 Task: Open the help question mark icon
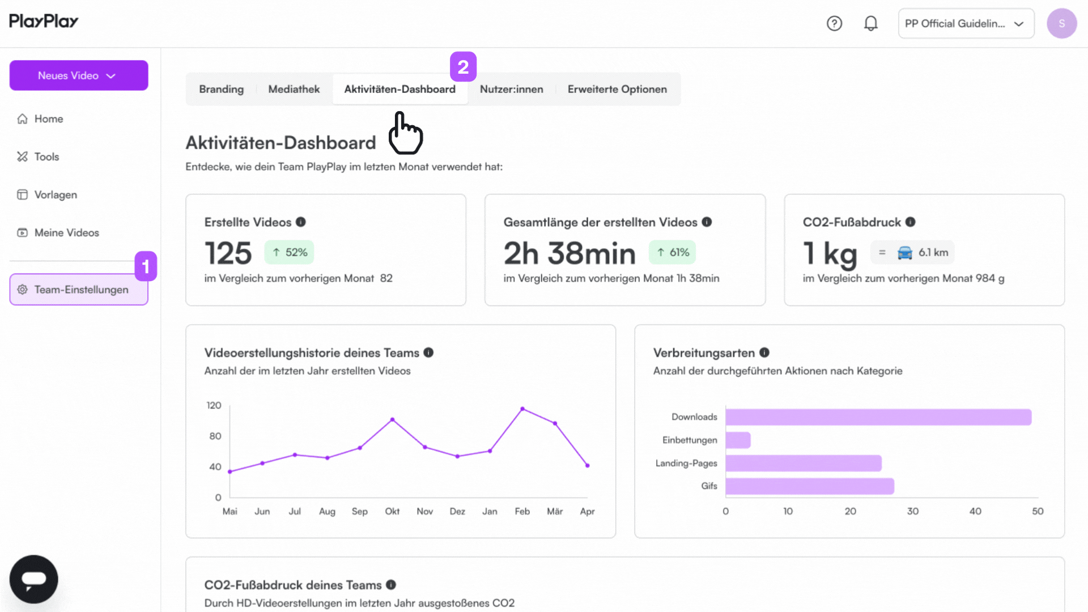tap(834, 23)
